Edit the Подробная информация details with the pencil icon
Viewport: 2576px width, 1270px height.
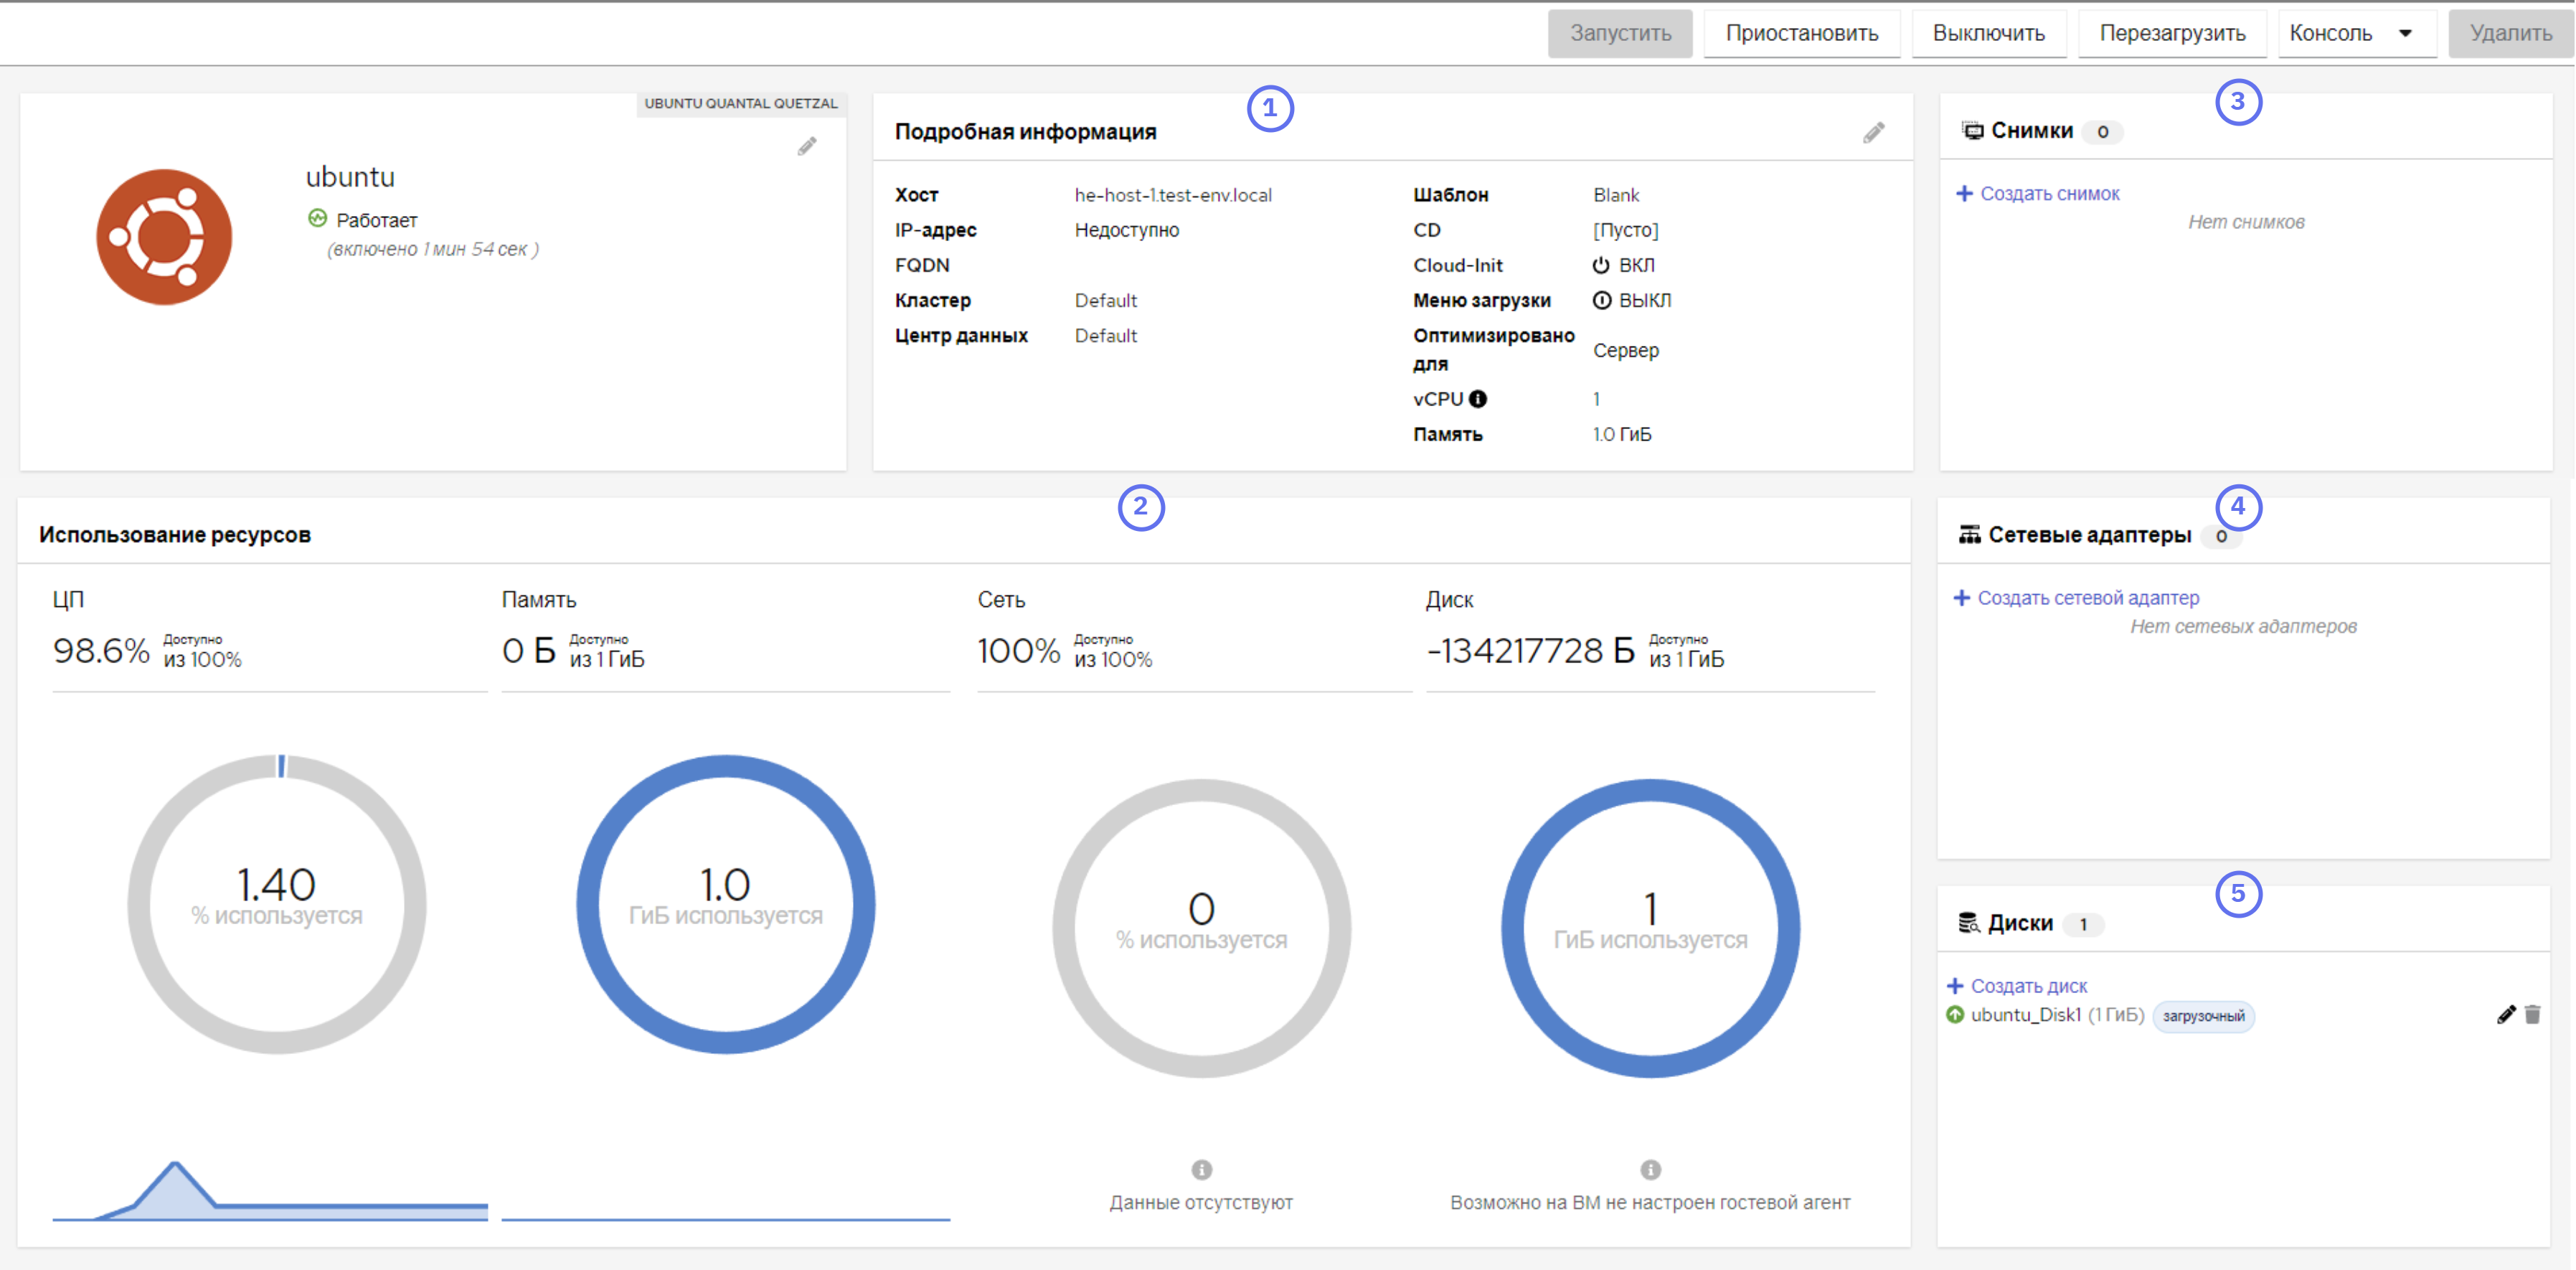(x=1874, y=132)
